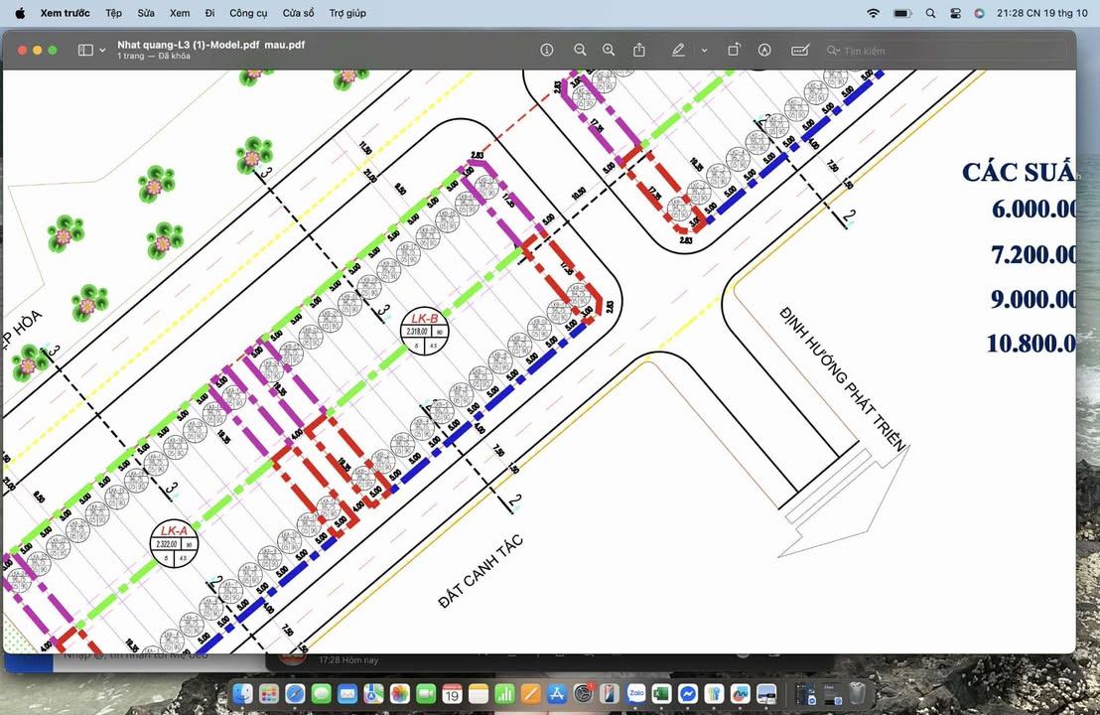Open the Apple menu
This screenshot has width=1100, height=715.
(x=19, y=13)
